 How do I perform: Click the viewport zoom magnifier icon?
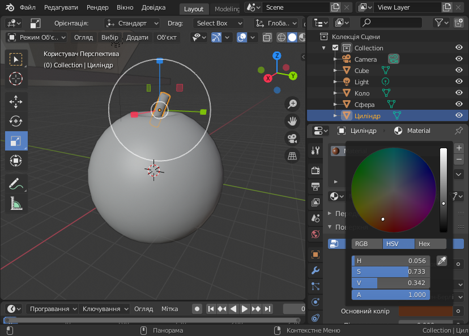coord(292,104)
